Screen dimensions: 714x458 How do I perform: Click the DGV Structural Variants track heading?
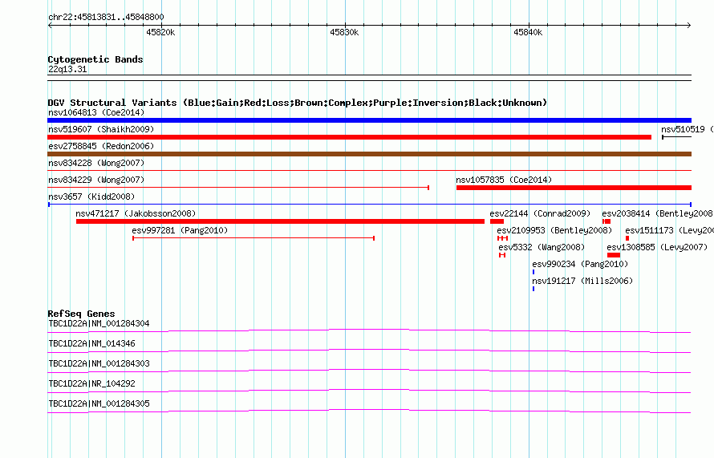tap(298, 103)
